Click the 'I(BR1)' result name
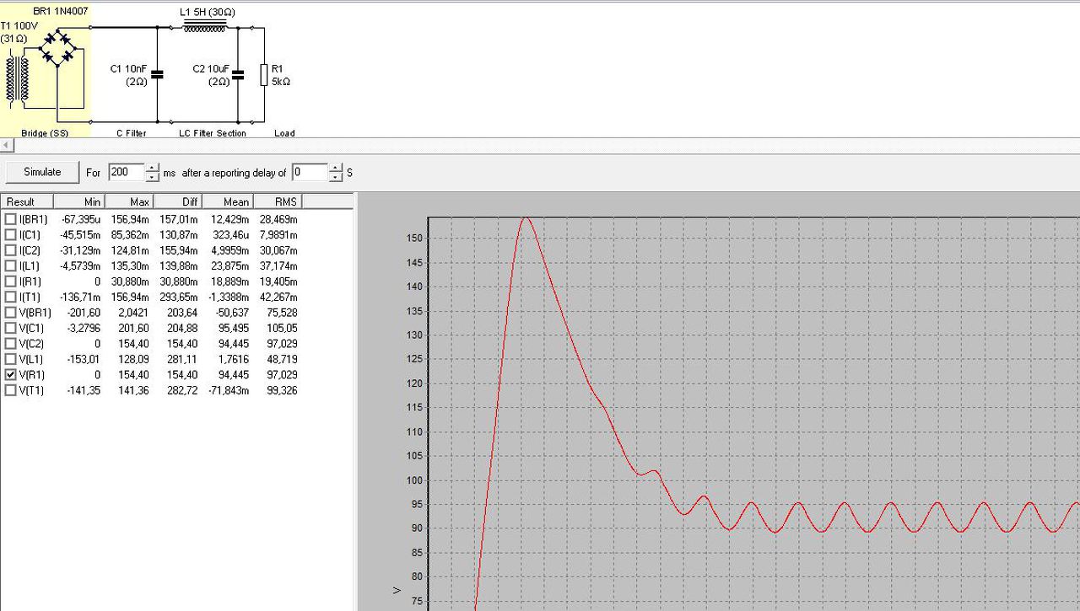 [x=33, y=219]
